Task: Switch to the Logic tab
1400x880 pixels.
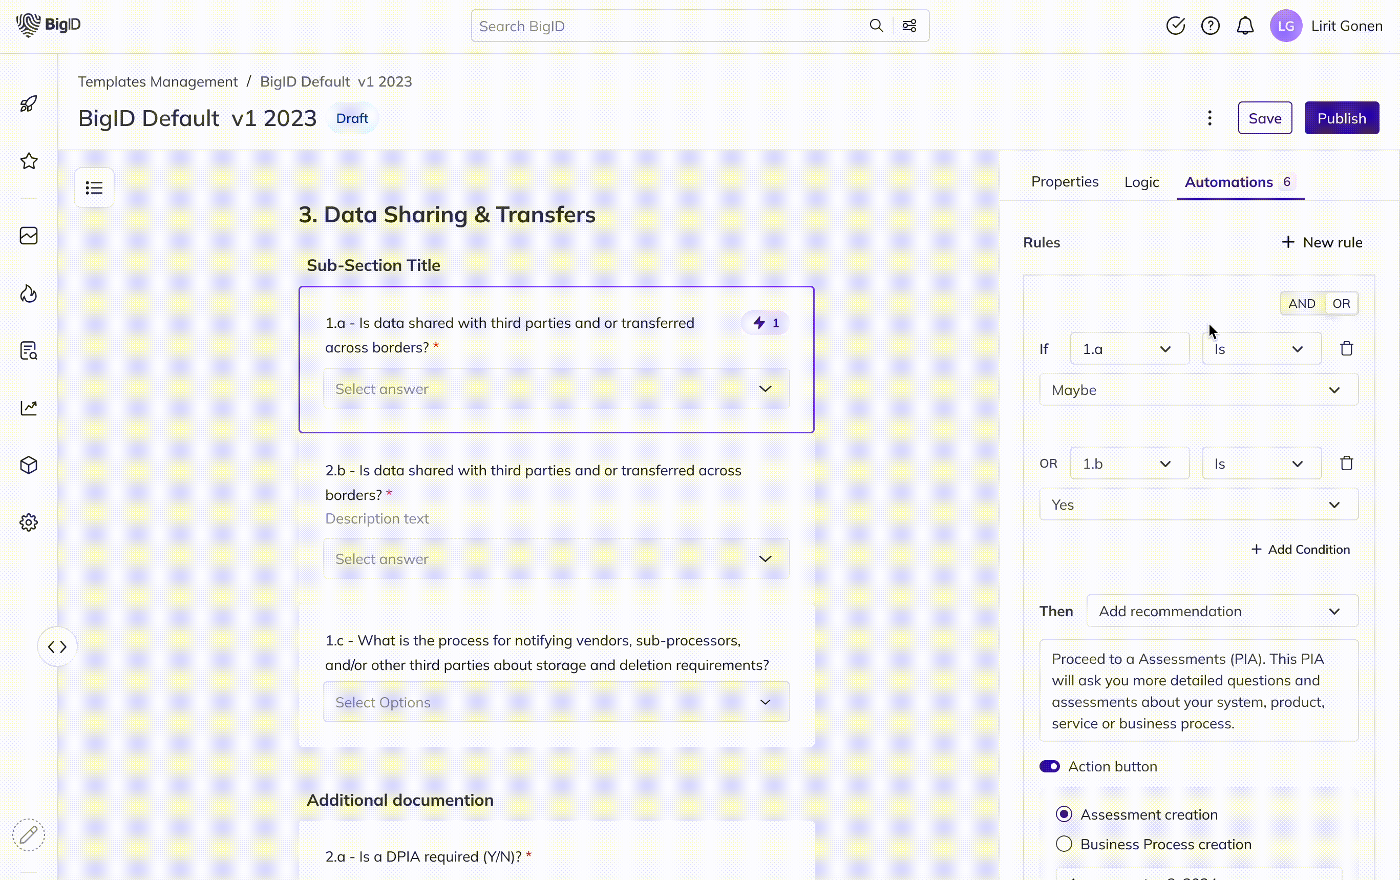Action: (1141, 182)
